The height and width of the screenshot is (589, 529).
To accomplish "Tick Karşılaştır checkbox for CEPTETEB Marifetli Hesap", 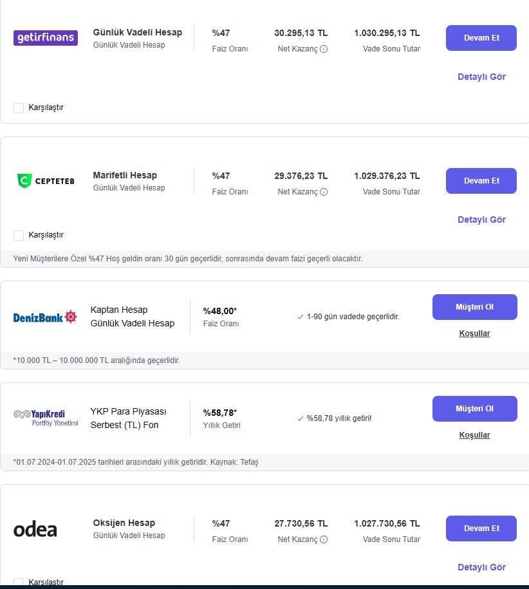I will tap(19, 236).
